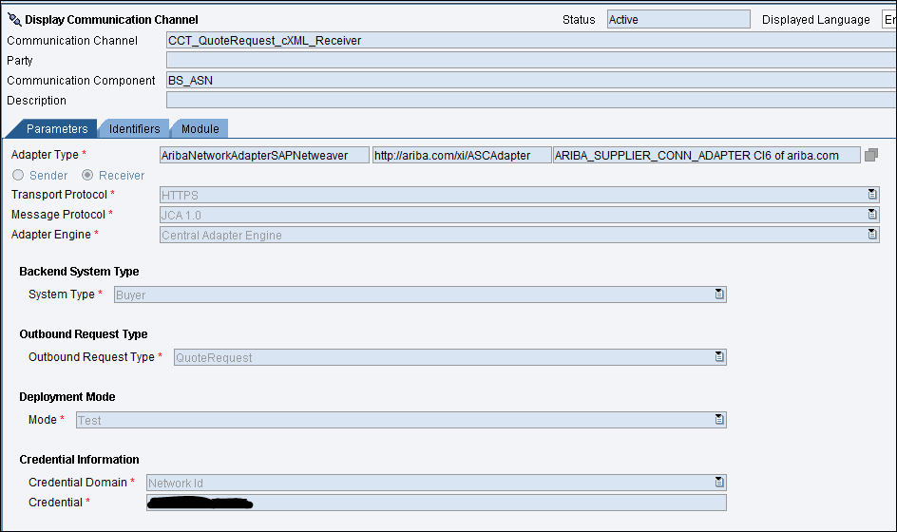Click the Display Communication Channel title icon
The height and width of the screenshot is (532, 897).
click(14, 19)
